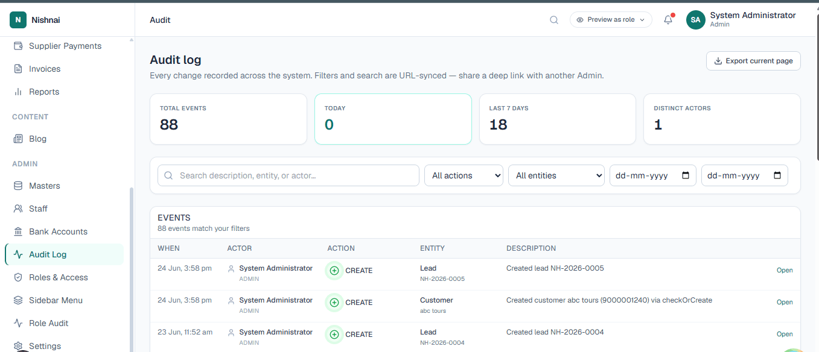The image size is (819, 352).
Task: Click the DESCRIPTION column header
Action: [531, 248]
